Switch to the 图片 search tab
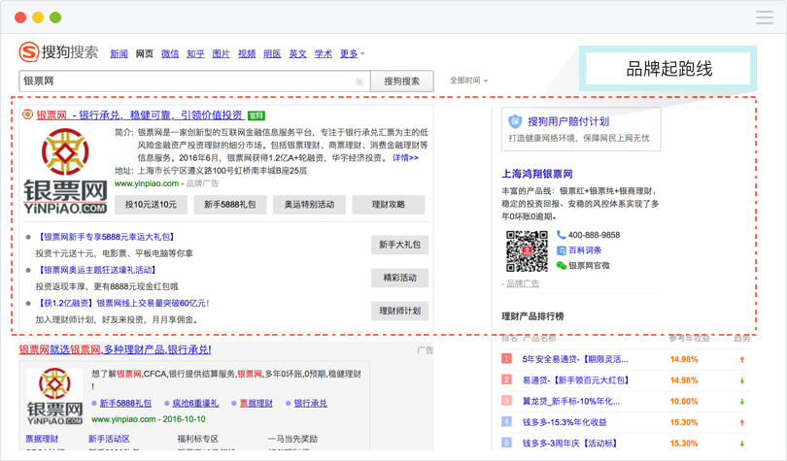 (221, 54)
